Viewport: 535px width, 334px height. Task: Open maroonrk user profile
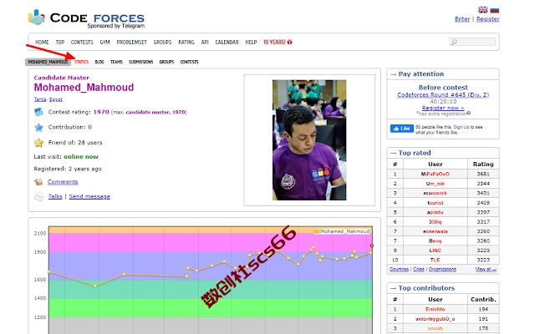click(435, 193)
